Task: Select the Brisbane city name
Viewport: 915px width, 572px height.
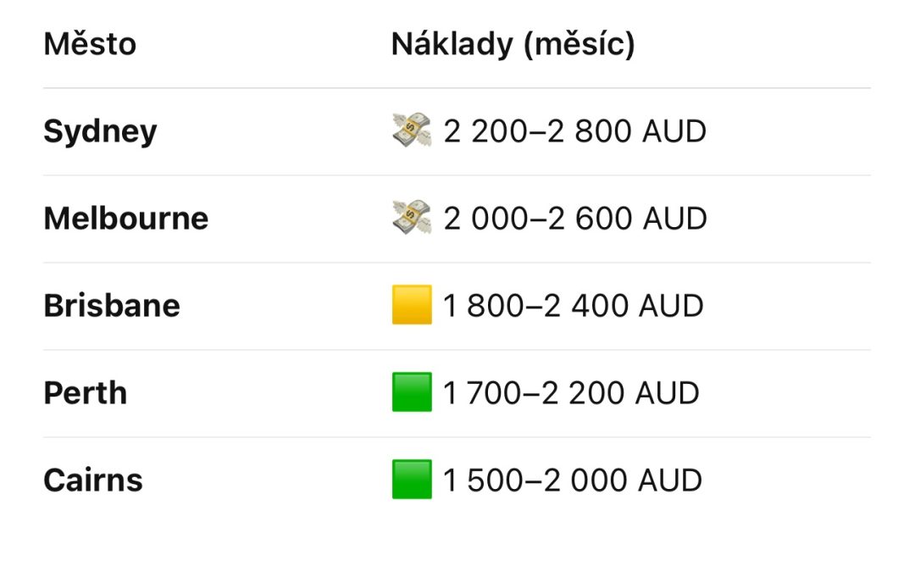Action: point(112,305)
